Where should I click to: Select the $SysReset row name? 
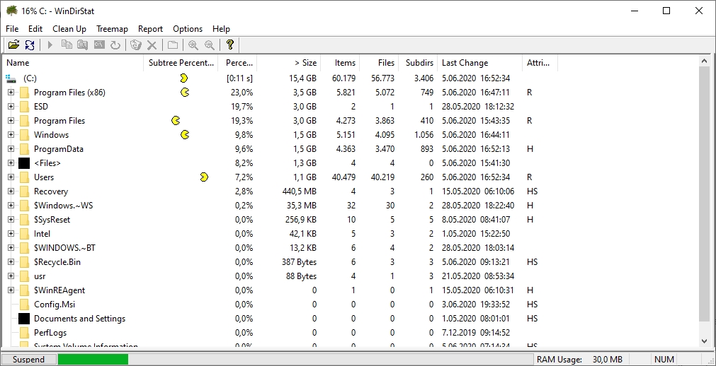click(52, 220)
